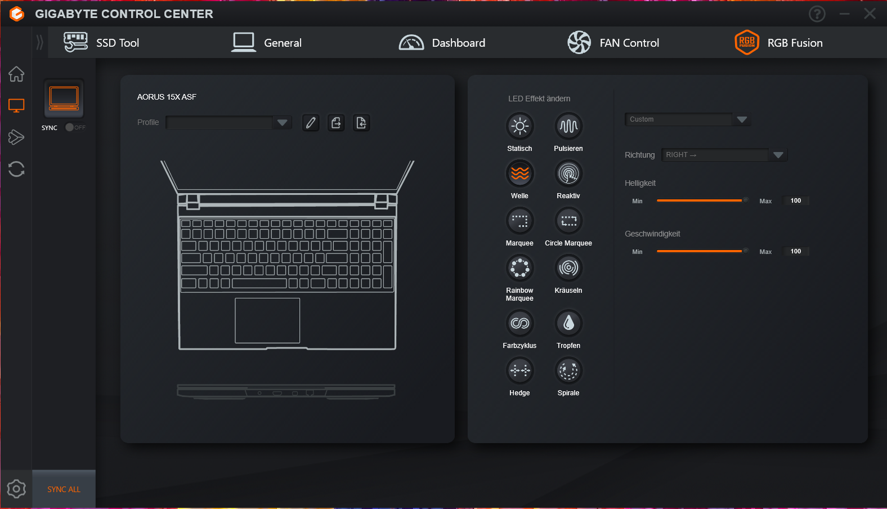Open settings gear icon
887x509 pixels.
click(x=16, y=489)
